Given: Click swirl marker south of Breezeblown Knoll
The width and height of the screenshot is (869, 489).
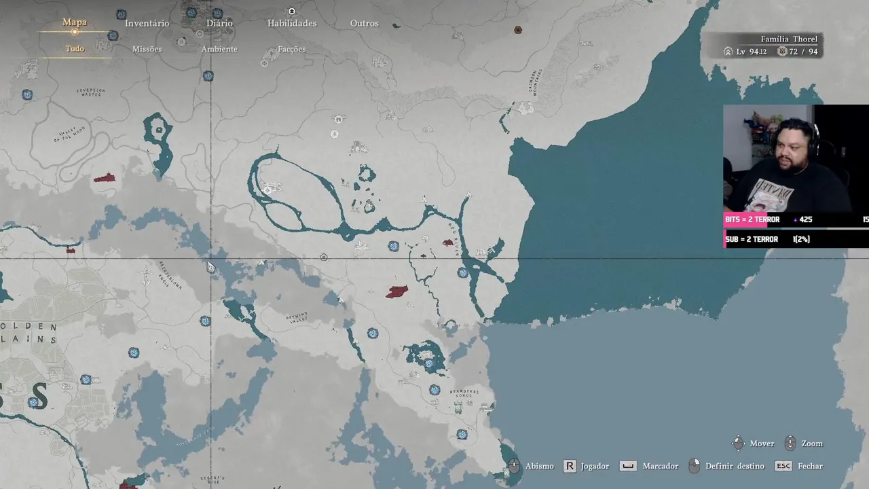Looking at the screenshot, I should (205, 321).
